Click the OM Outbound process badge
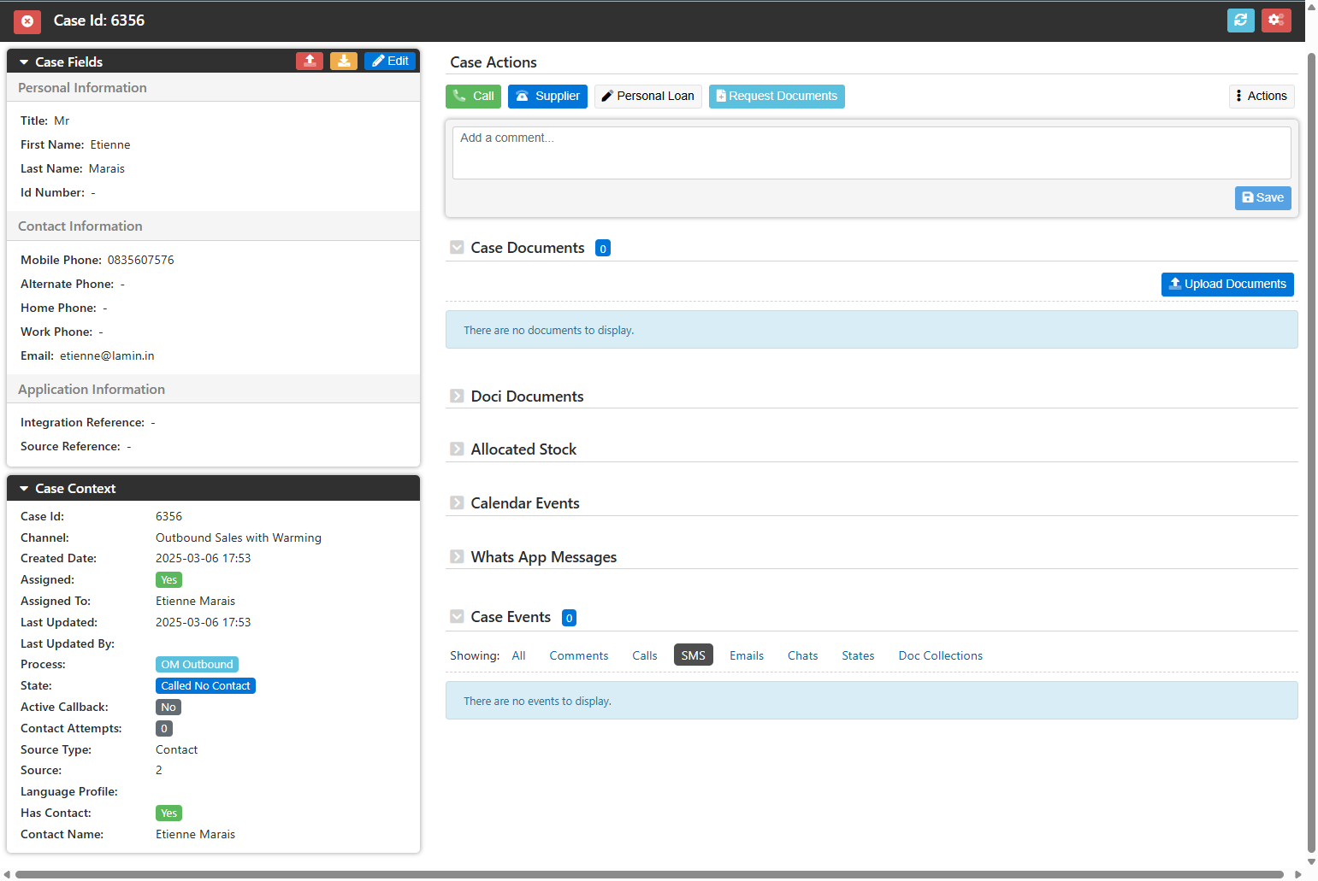The width and height of the screenshot is (1318, 881). [x=197, y=665]
